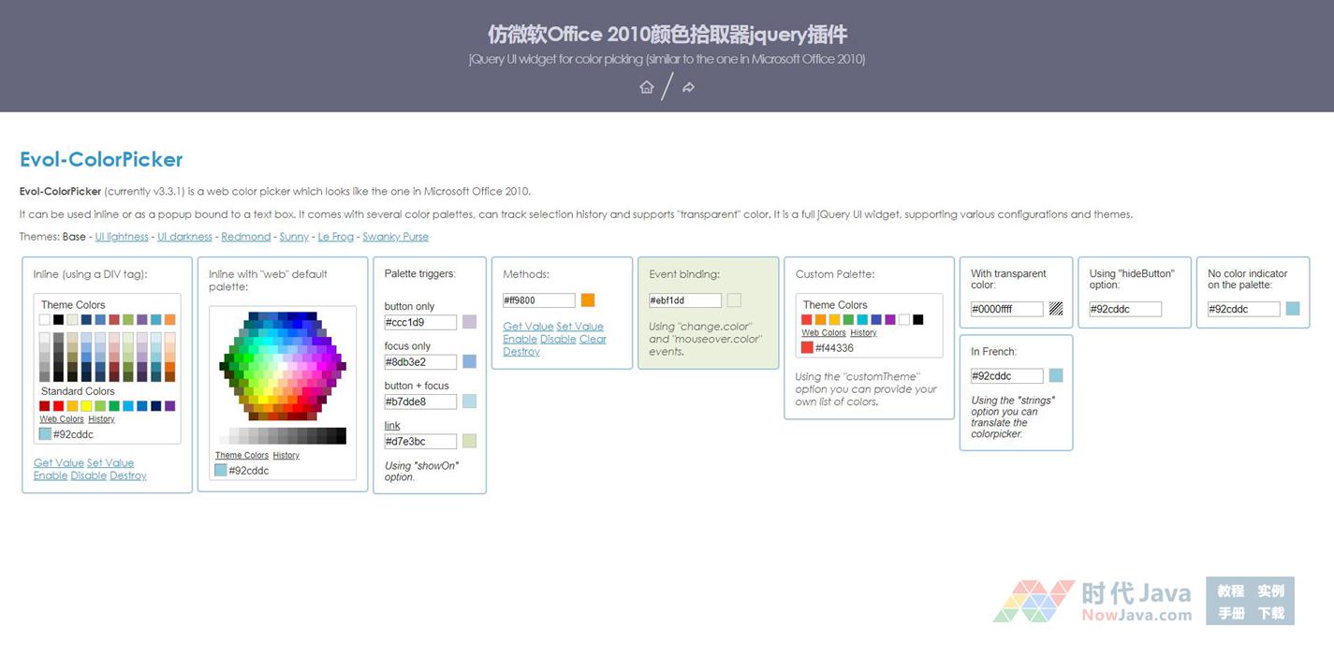
Task: Click the color button next to #b7dde8 field
Action: (x=469, y=402)
